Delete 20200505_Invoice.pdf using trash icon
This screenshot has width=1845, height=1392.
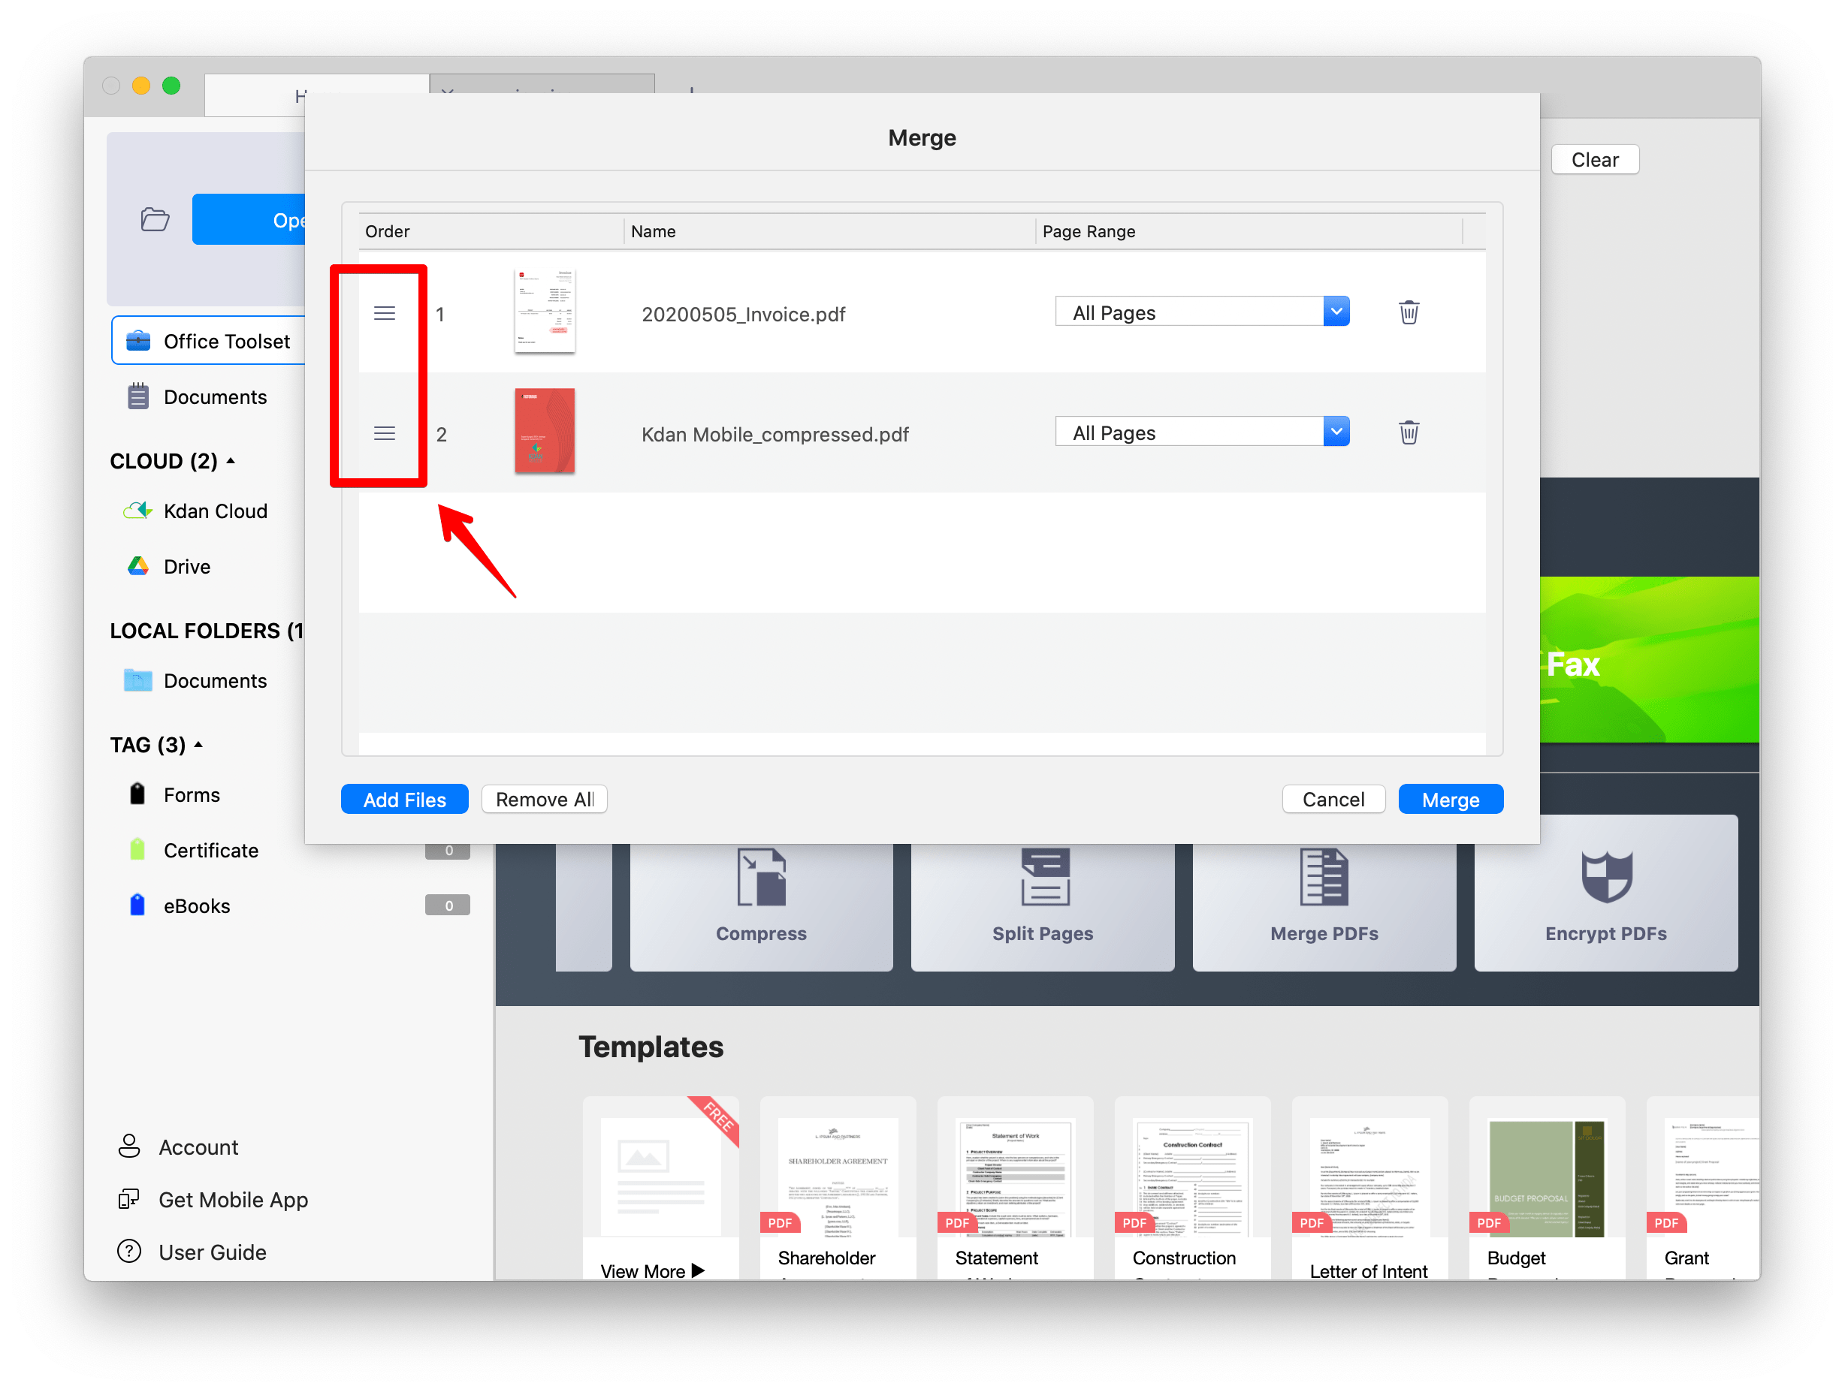pyautogui.click(x=1408, y=313)
